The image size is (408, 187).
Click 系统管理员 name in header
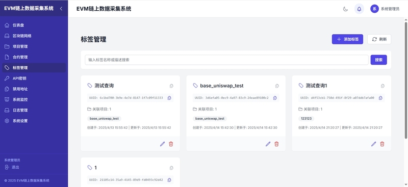(x=390, y=9)
